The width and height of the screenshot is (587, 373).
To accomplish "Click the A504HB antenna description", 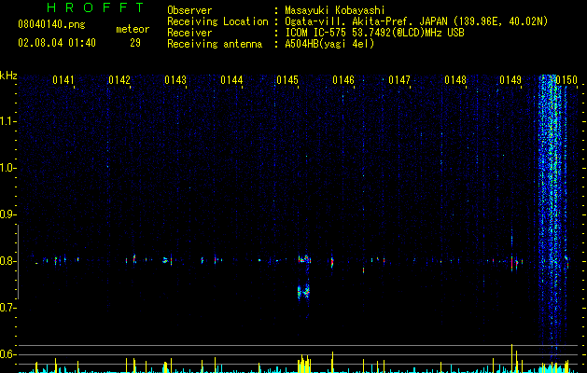I will pos(329,44).
